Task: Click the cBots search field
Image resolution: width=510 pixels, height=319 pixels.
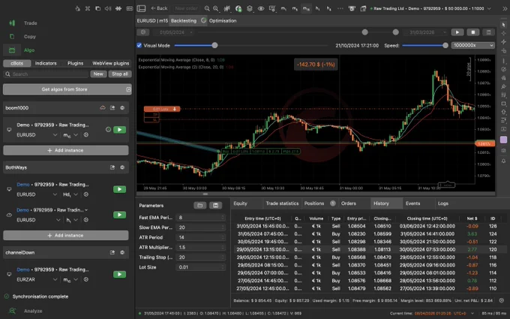Action: tap(46, 74)
